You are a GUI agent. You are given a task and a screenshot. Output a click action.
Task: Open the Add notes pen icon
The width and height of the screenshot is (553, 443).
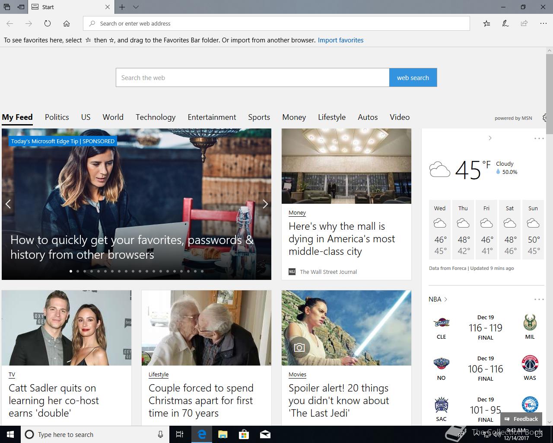click(x=505, y=23)
